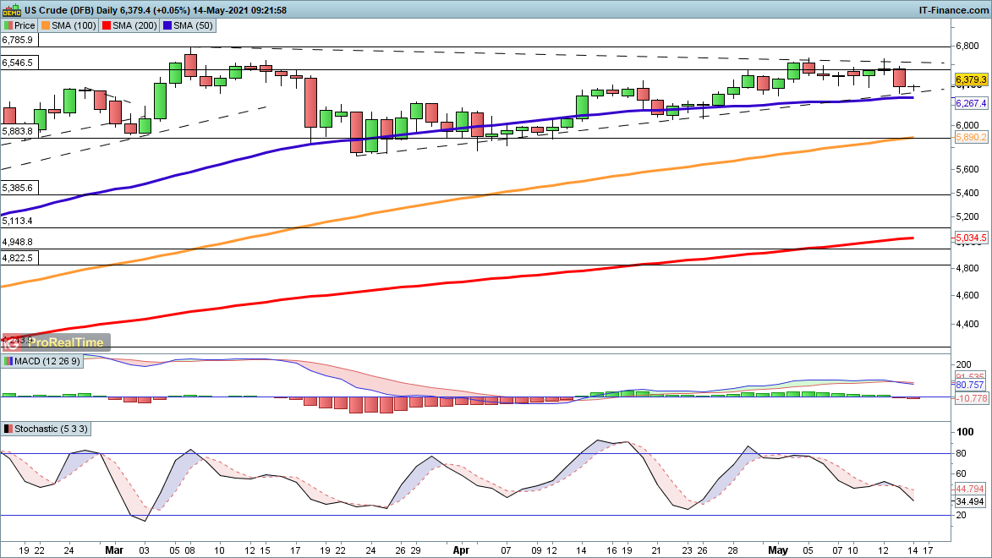Open the Stochastic (5 3 3) indicator label
Screen dimensions: 992x558
tap(50, 429)
